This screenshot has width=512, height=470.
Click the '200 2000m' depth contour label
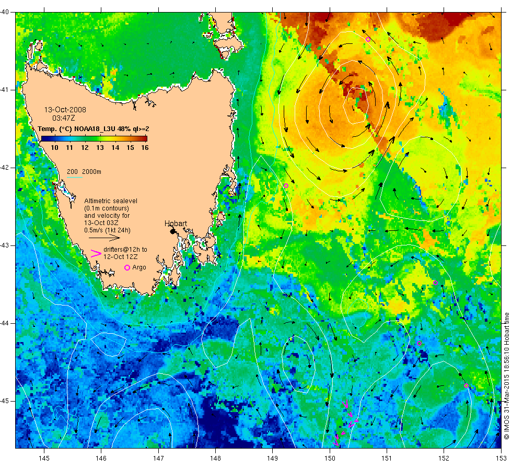coord(84,172)
